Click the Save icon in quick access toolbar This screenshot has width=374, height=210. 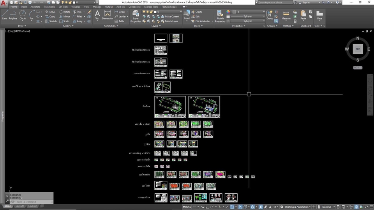pos(11,2)
